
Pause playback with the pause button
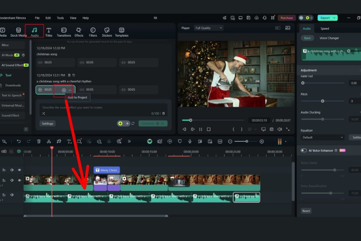[x=200, y=129]
